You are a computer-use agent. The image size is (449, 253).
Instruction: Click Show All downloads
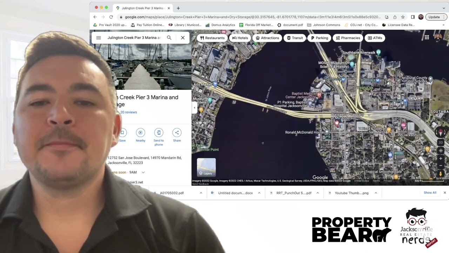pyautogui.click(x=430, y=193)
